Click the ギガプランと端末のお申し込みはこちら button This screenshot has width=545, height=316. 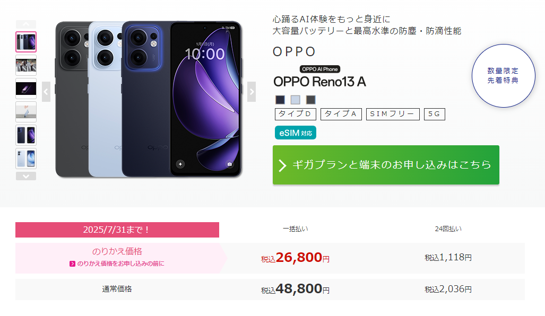coord(386,165)
